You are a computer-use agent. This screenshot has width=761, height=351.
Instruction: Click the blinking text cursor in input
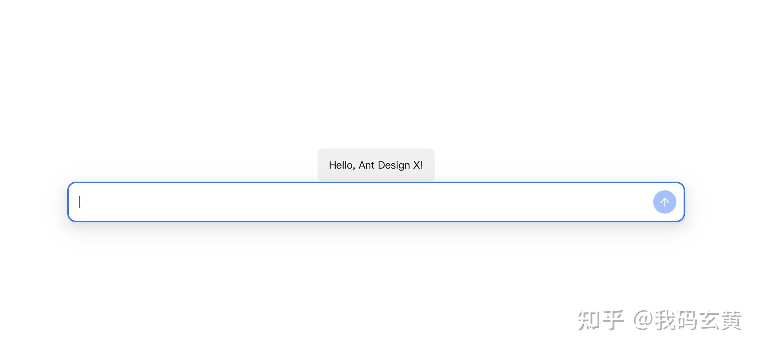(x=80, y=202)
